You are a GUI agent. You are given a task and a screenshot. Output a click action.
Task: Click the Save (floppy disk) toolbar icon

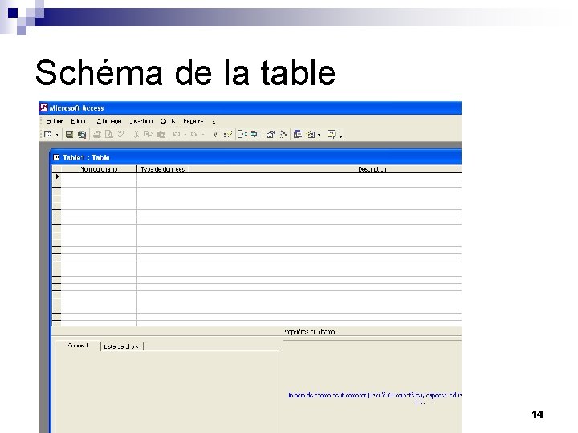click(x=69, y=135)
